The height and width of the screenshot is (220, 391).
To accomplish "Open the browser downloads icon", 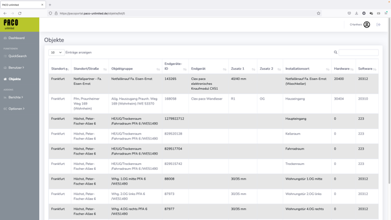I will (356, 13).
